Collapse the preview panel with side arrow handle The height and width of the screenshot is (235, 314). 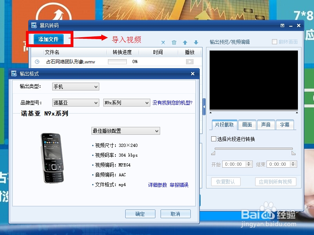pyautogui.click(x=204, y=107)
